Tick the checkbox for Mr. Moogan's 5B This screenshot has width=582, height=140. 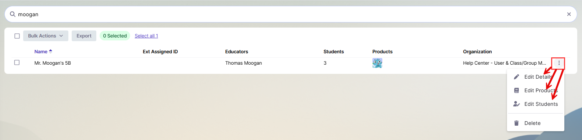[x=17, y=62]
